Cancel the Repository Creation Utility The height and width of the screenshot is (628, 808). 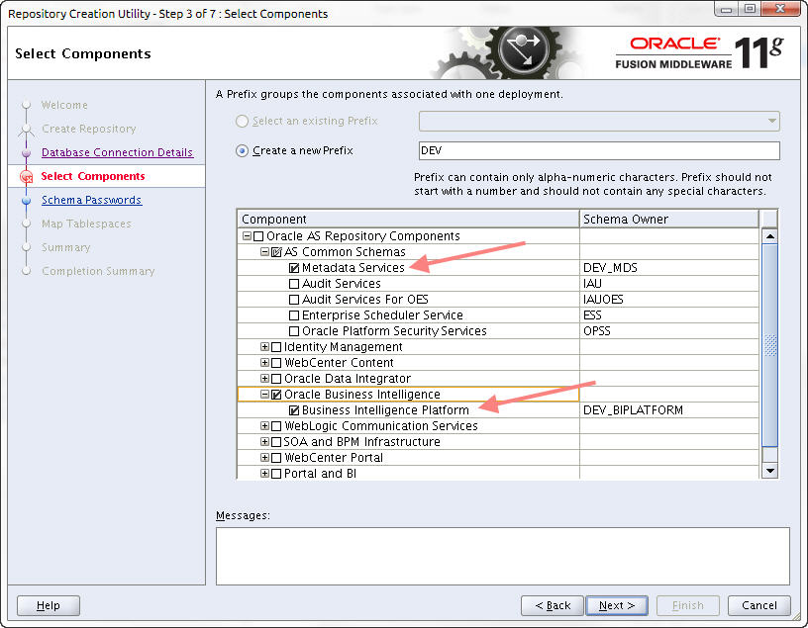coord(759,606)
